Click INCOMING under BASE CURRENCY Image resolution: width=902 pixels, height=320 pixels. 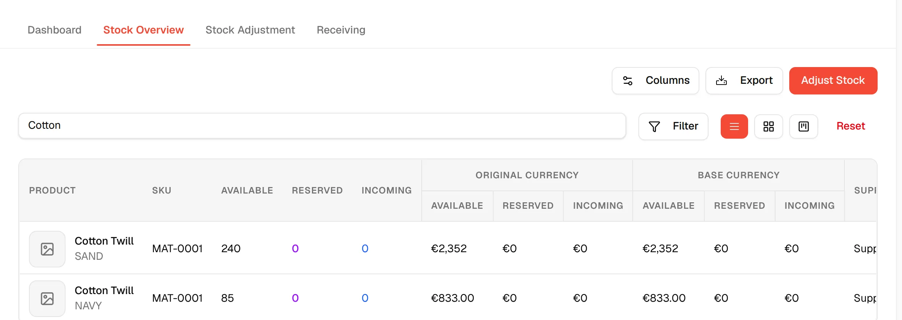pyautogui.click(x=809, y=206)
